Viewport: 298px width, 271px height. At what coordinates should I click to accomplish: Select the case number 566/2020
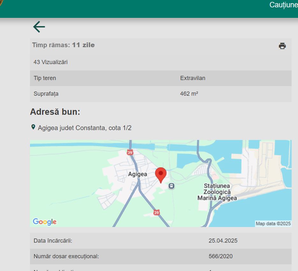tap(221, 256)
